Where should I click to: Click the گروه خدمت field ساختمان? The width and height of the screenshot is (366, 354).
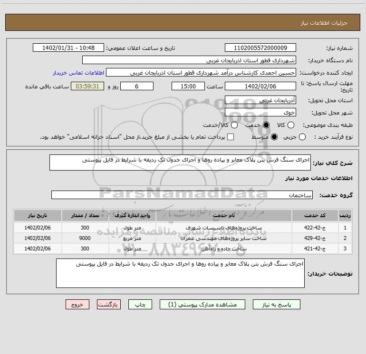[x=182, y=195]
